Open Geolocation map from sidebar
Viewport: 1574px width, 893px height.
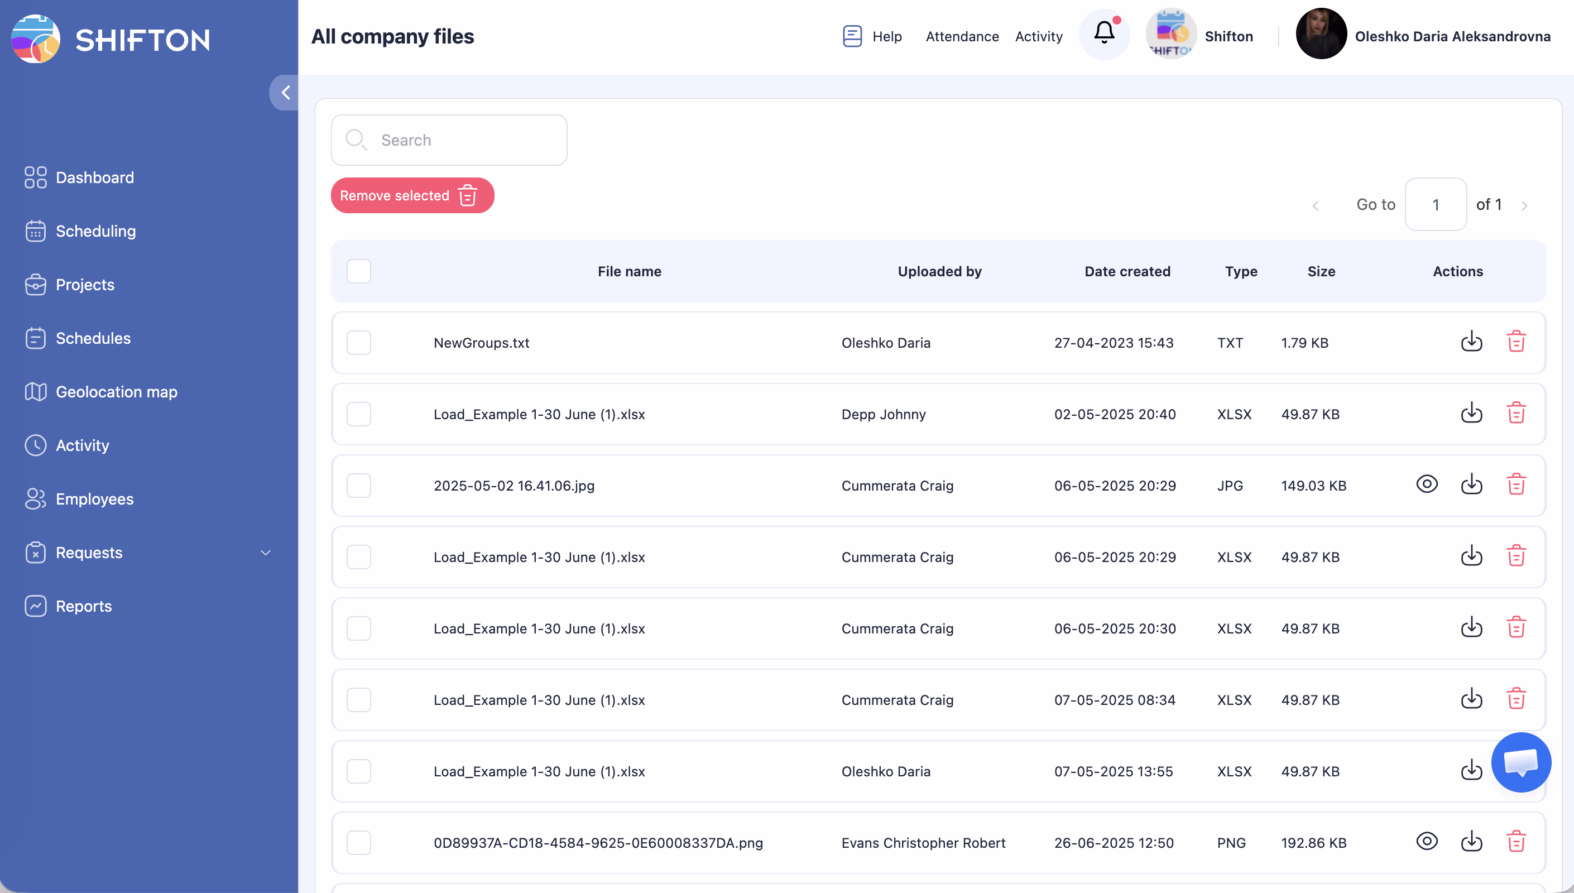(116, 391)
